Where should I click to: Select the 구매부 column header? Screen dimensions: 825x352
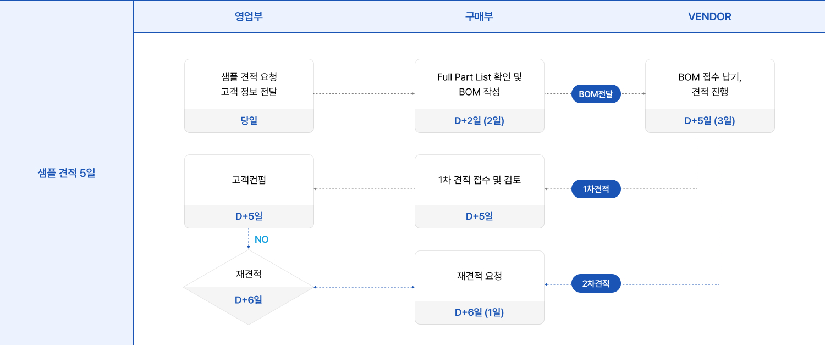tap(479, 16)
